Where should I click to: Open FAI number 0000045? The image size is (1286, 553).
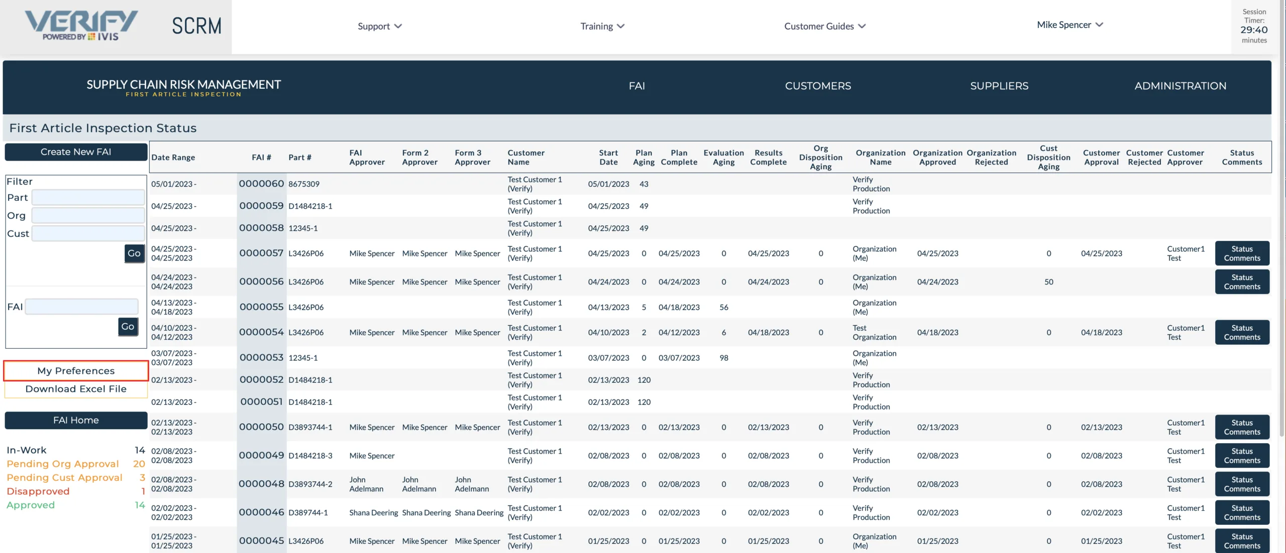[261, 541]
